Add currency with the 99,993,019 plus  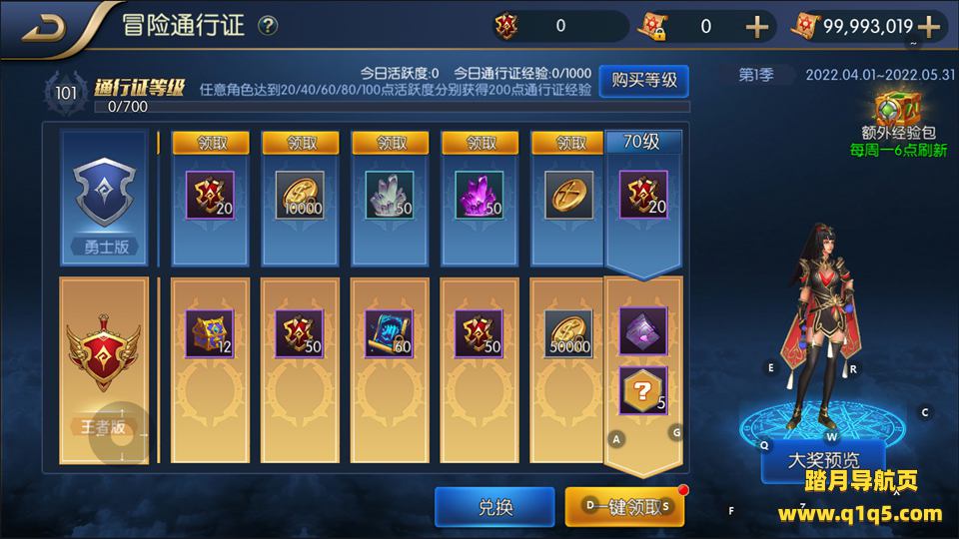click(x=929, y=27)
